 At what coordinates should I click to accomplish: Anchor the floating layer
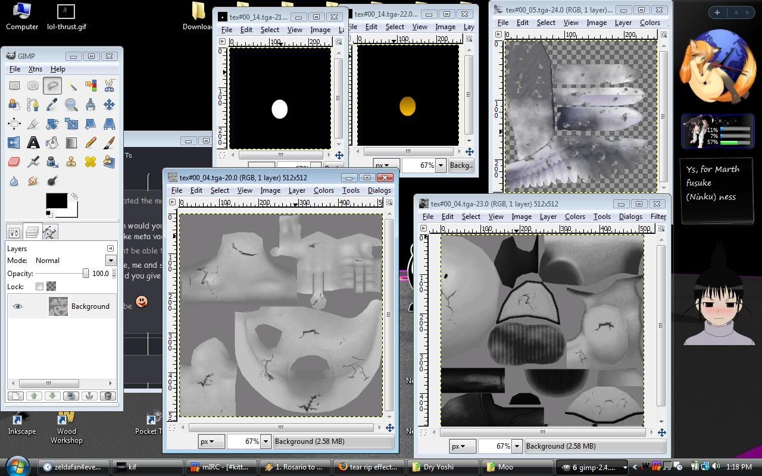(89, 396)
